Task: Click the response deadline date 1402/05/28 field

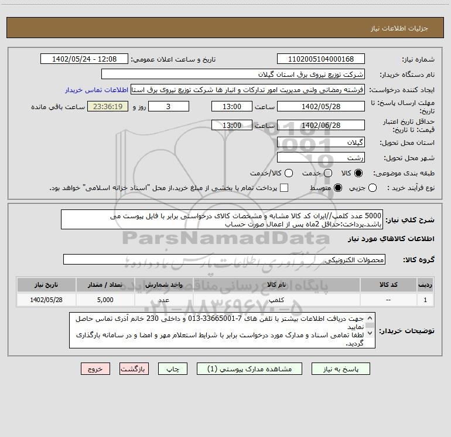Action: (321, 106)
